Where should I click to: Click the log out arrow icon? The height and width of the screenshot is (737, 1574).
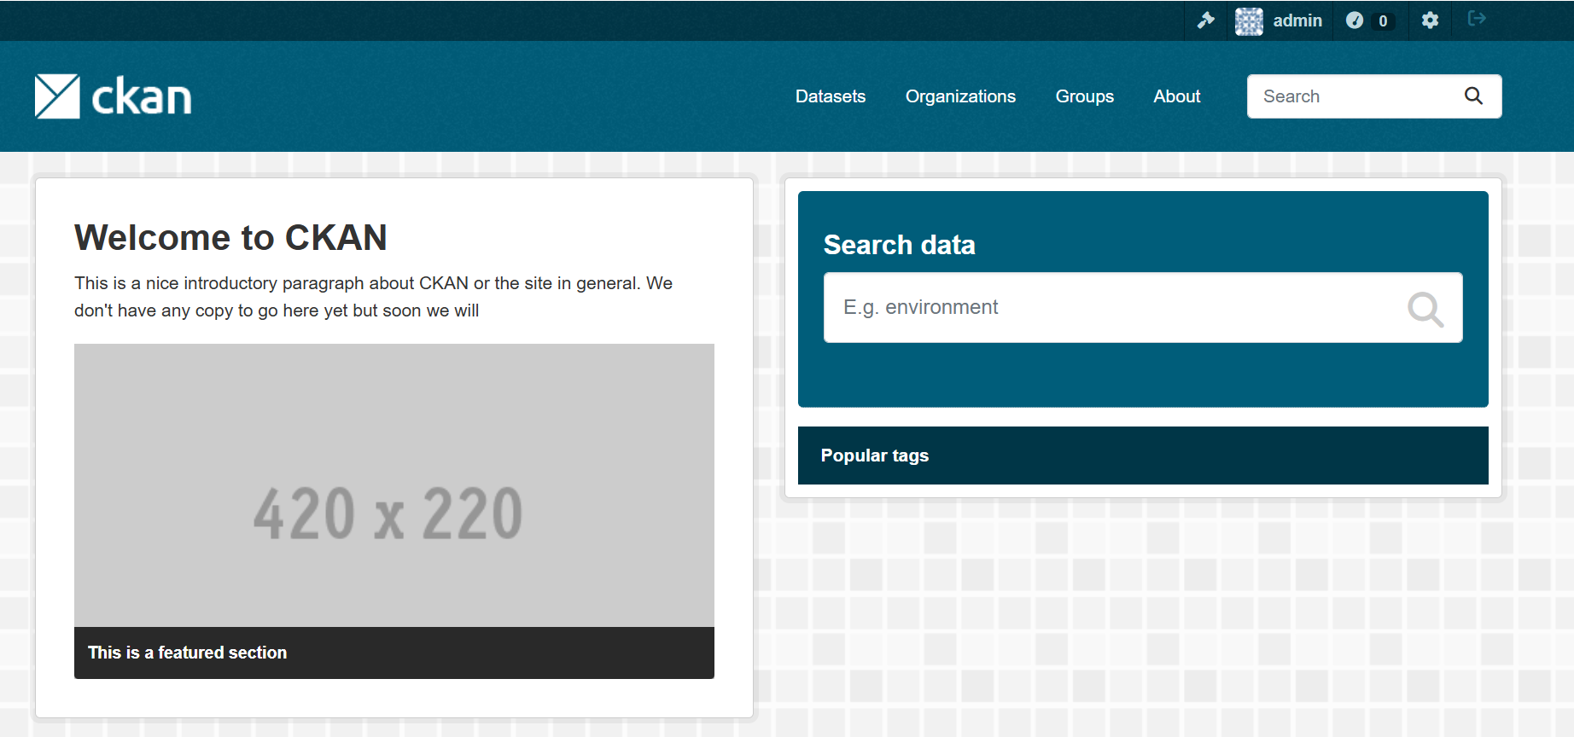[x=1477, y=19]
